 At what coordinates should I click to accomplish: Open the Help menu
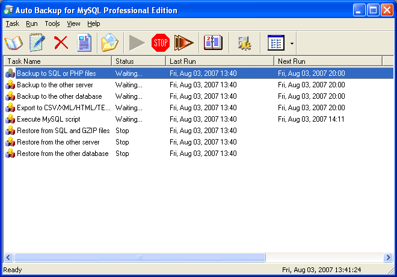94,23
